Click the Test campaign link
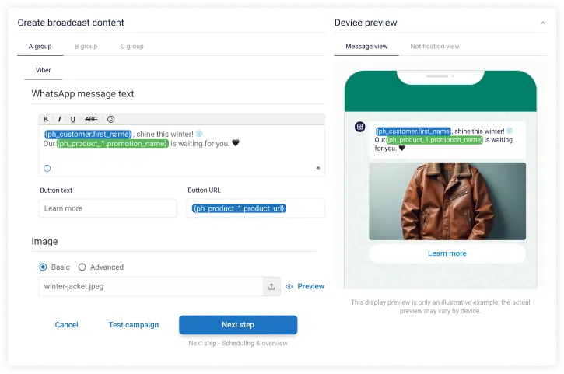 (x=133, y=325)
